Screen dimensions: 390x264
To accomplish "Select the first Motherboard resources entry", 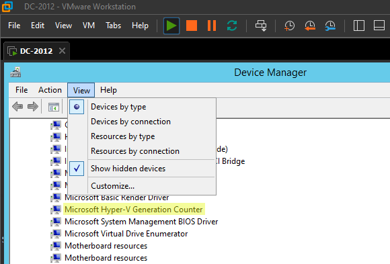I will click(106, 246).
